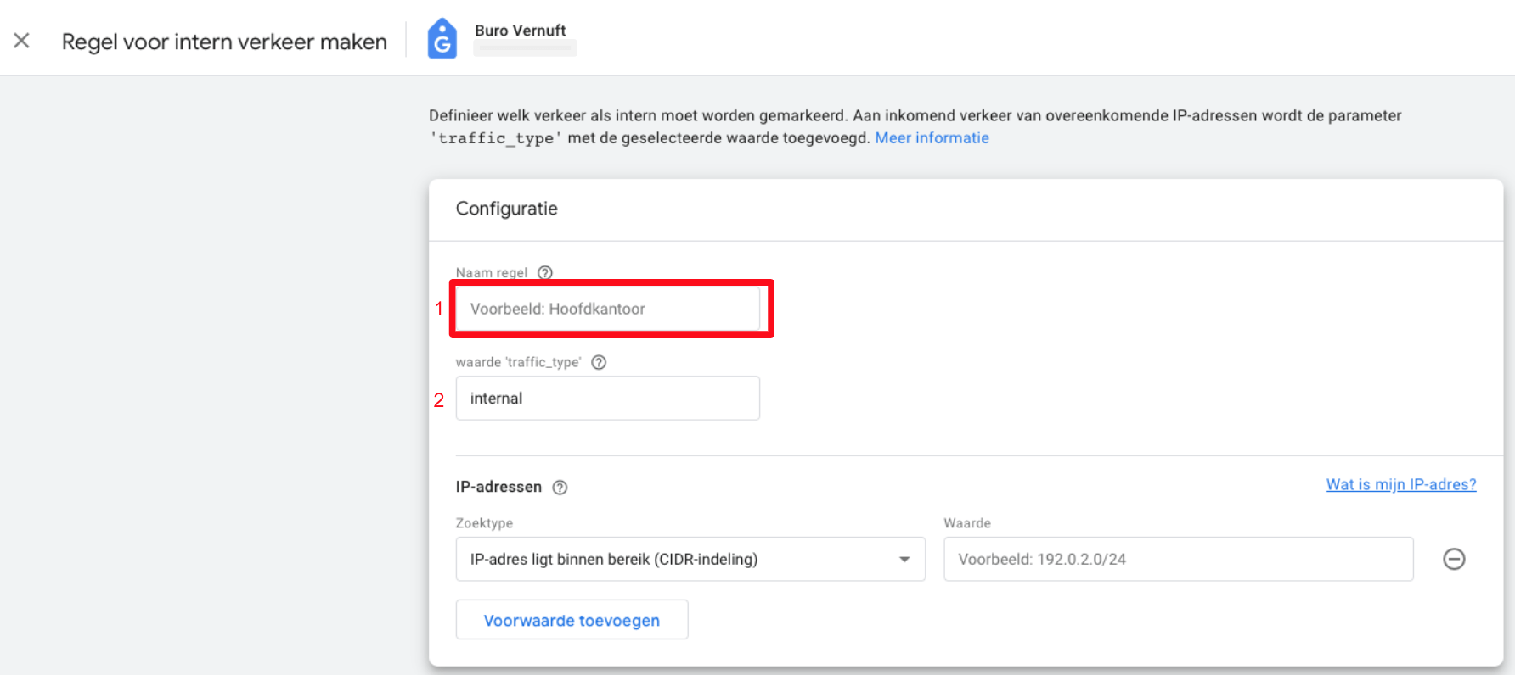Click the Zoektype label text
This screenshot has height=675, width=1515.
[484, 523]
